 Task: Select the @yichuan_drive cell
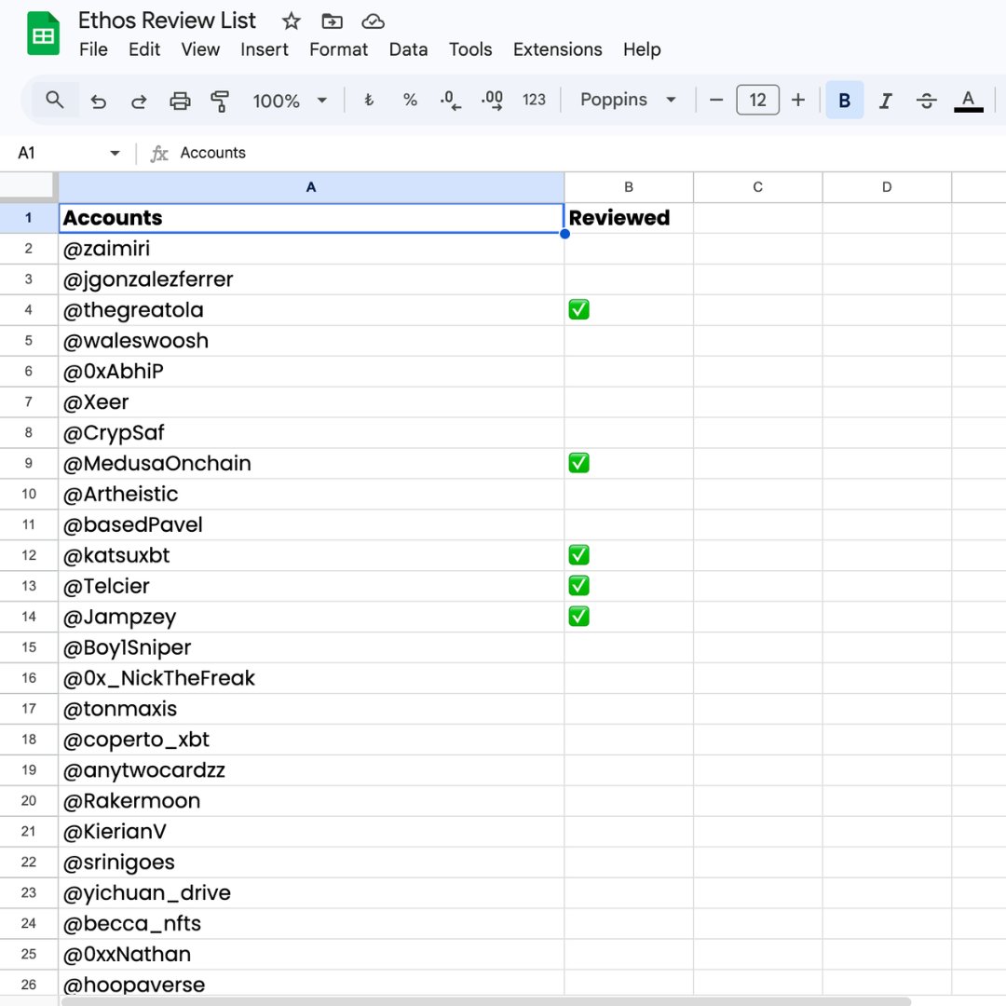click(311, 893)
